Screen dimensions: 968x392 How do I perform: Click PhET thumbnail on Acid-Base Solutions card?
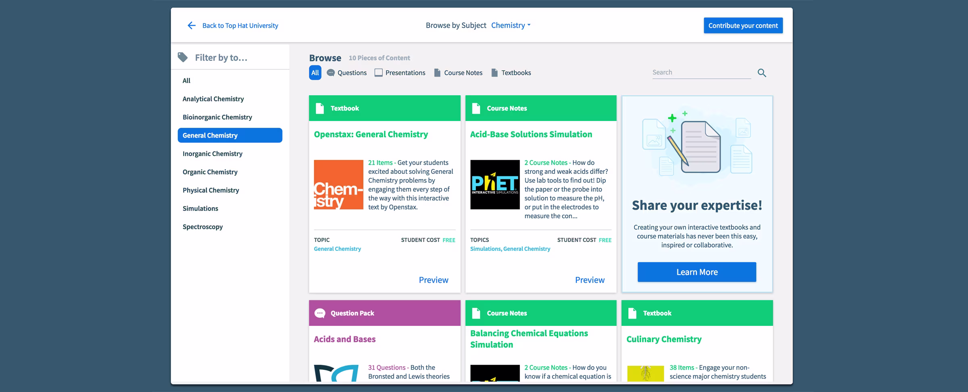(x=495, y=185)
